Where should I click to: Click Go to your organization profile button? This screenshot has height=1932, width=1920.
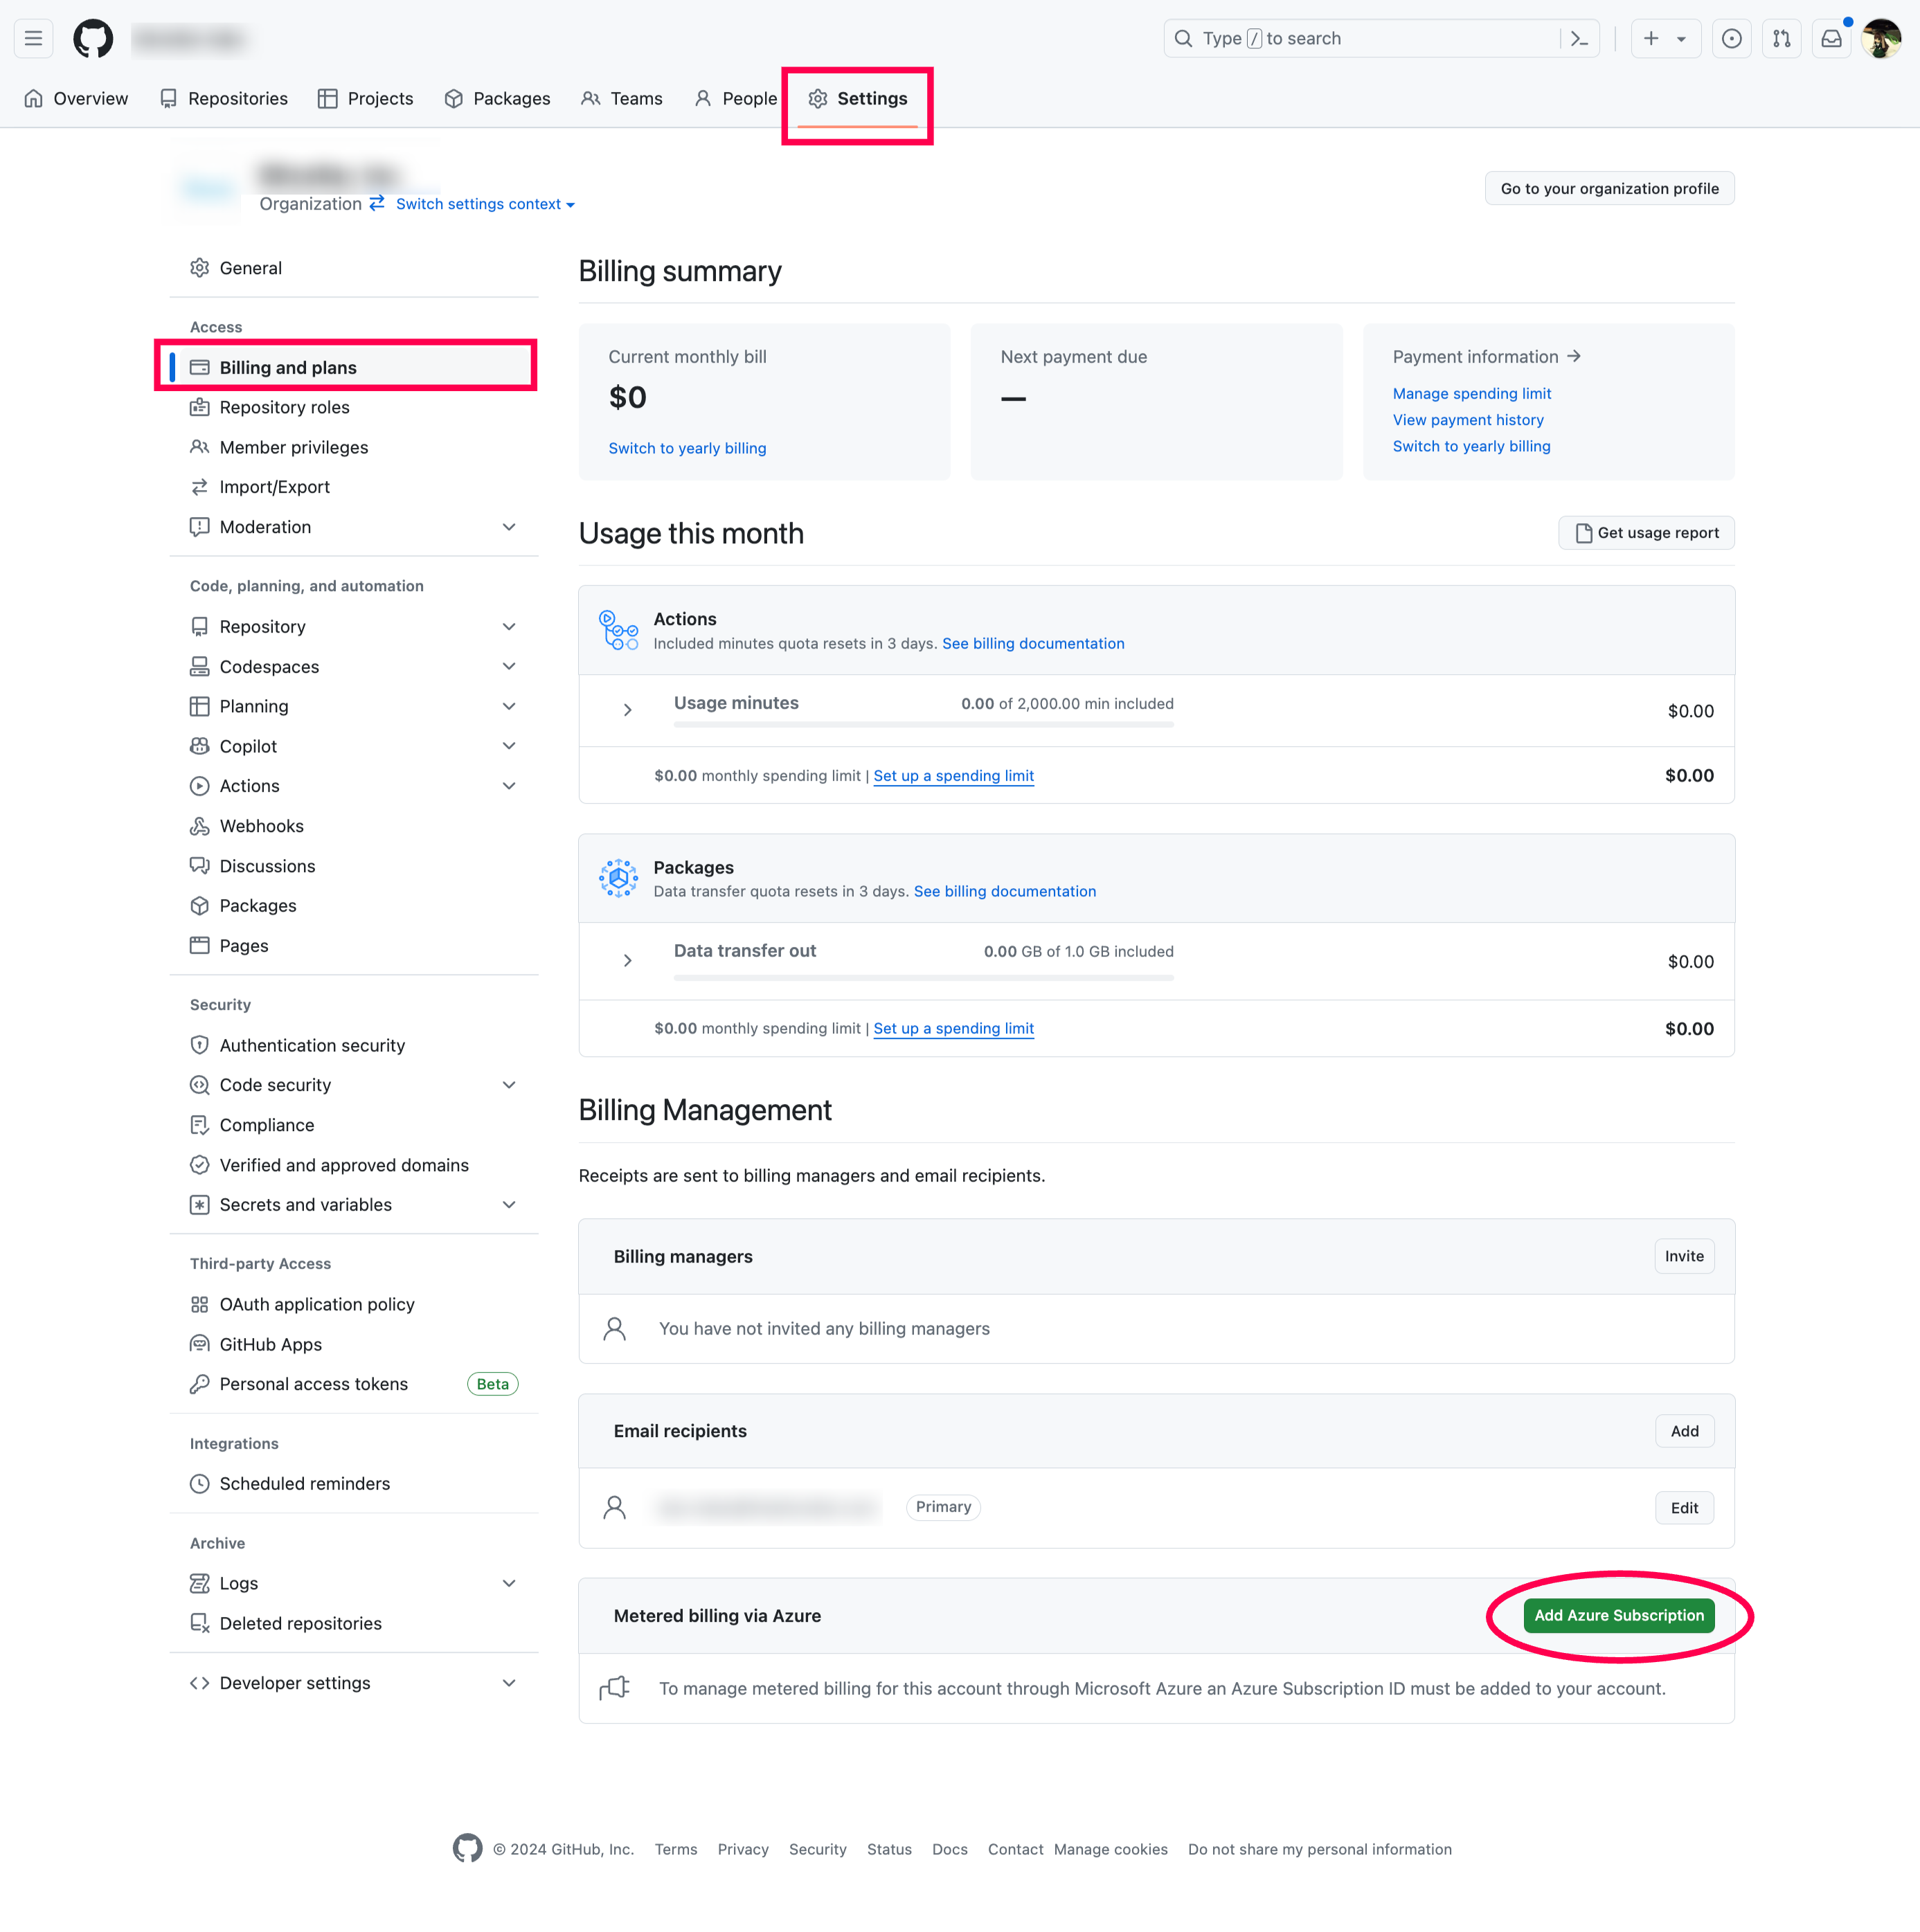pos(1609,189)
